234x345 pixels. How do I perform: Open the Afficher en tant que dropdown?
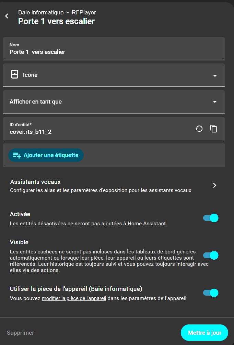[114, 102]
